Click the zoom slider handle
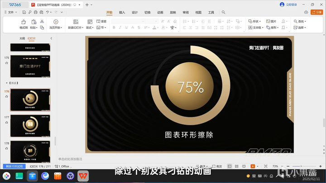This screenshot has width=326, height=183. (x=301, y=166)
